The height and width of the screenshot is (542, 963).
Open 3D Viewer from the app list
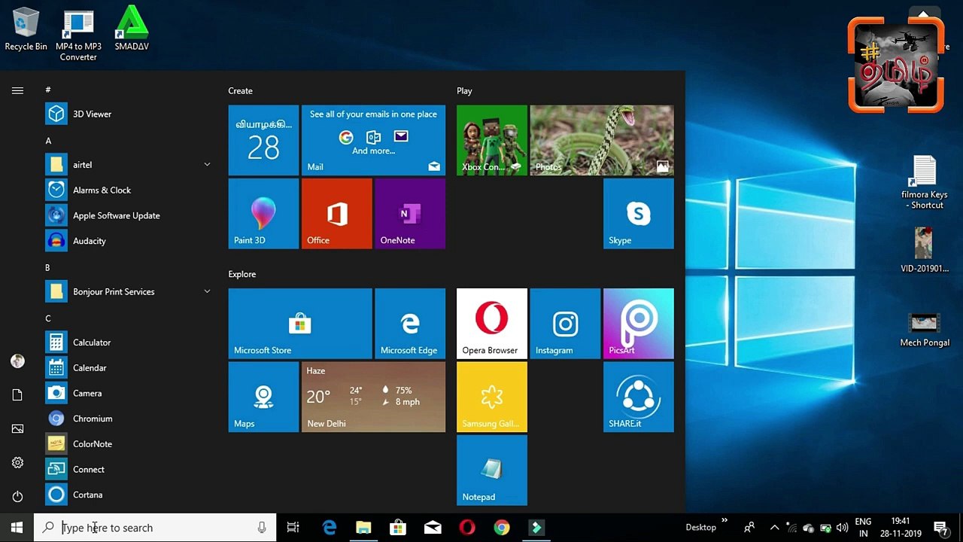pos(128,114)
